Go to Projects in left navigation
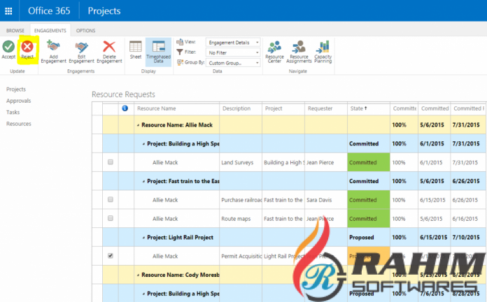 pyautogui.click(x=16, y=89)
